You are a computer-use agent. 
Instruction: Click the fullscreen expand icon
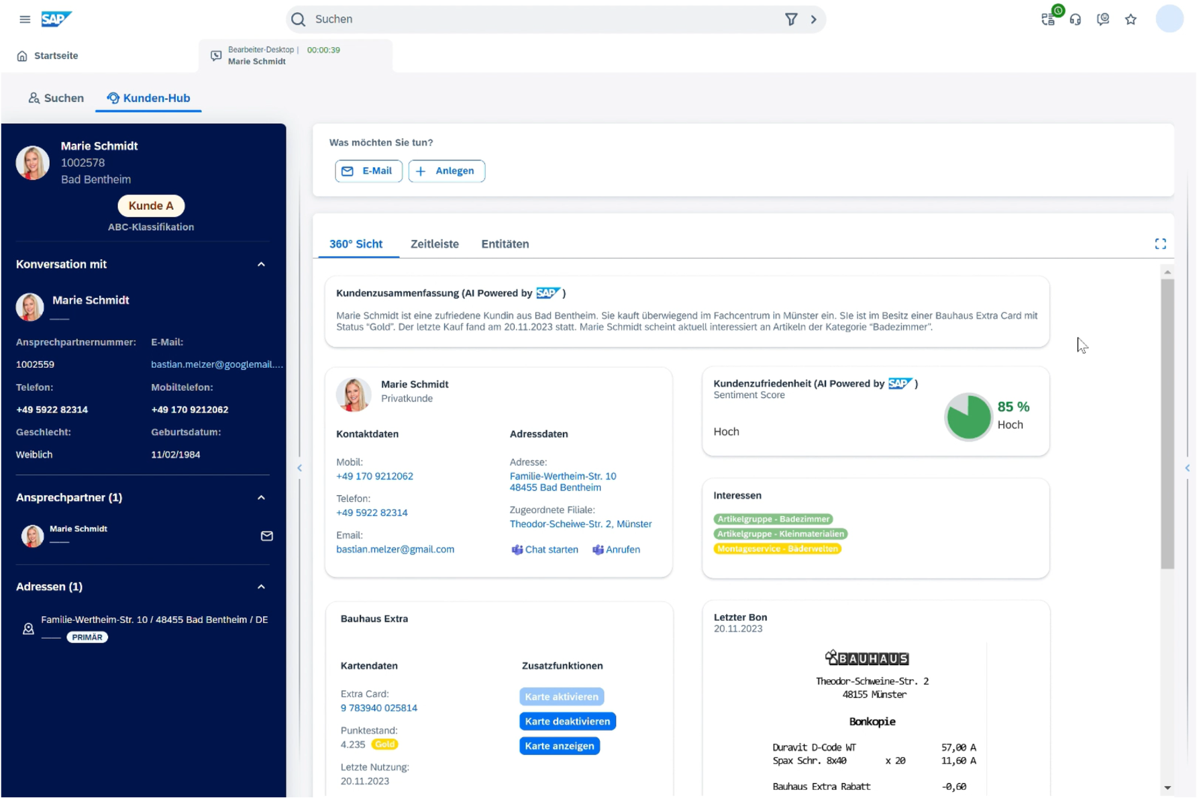pyautogui.click(x=1160, y=244)
